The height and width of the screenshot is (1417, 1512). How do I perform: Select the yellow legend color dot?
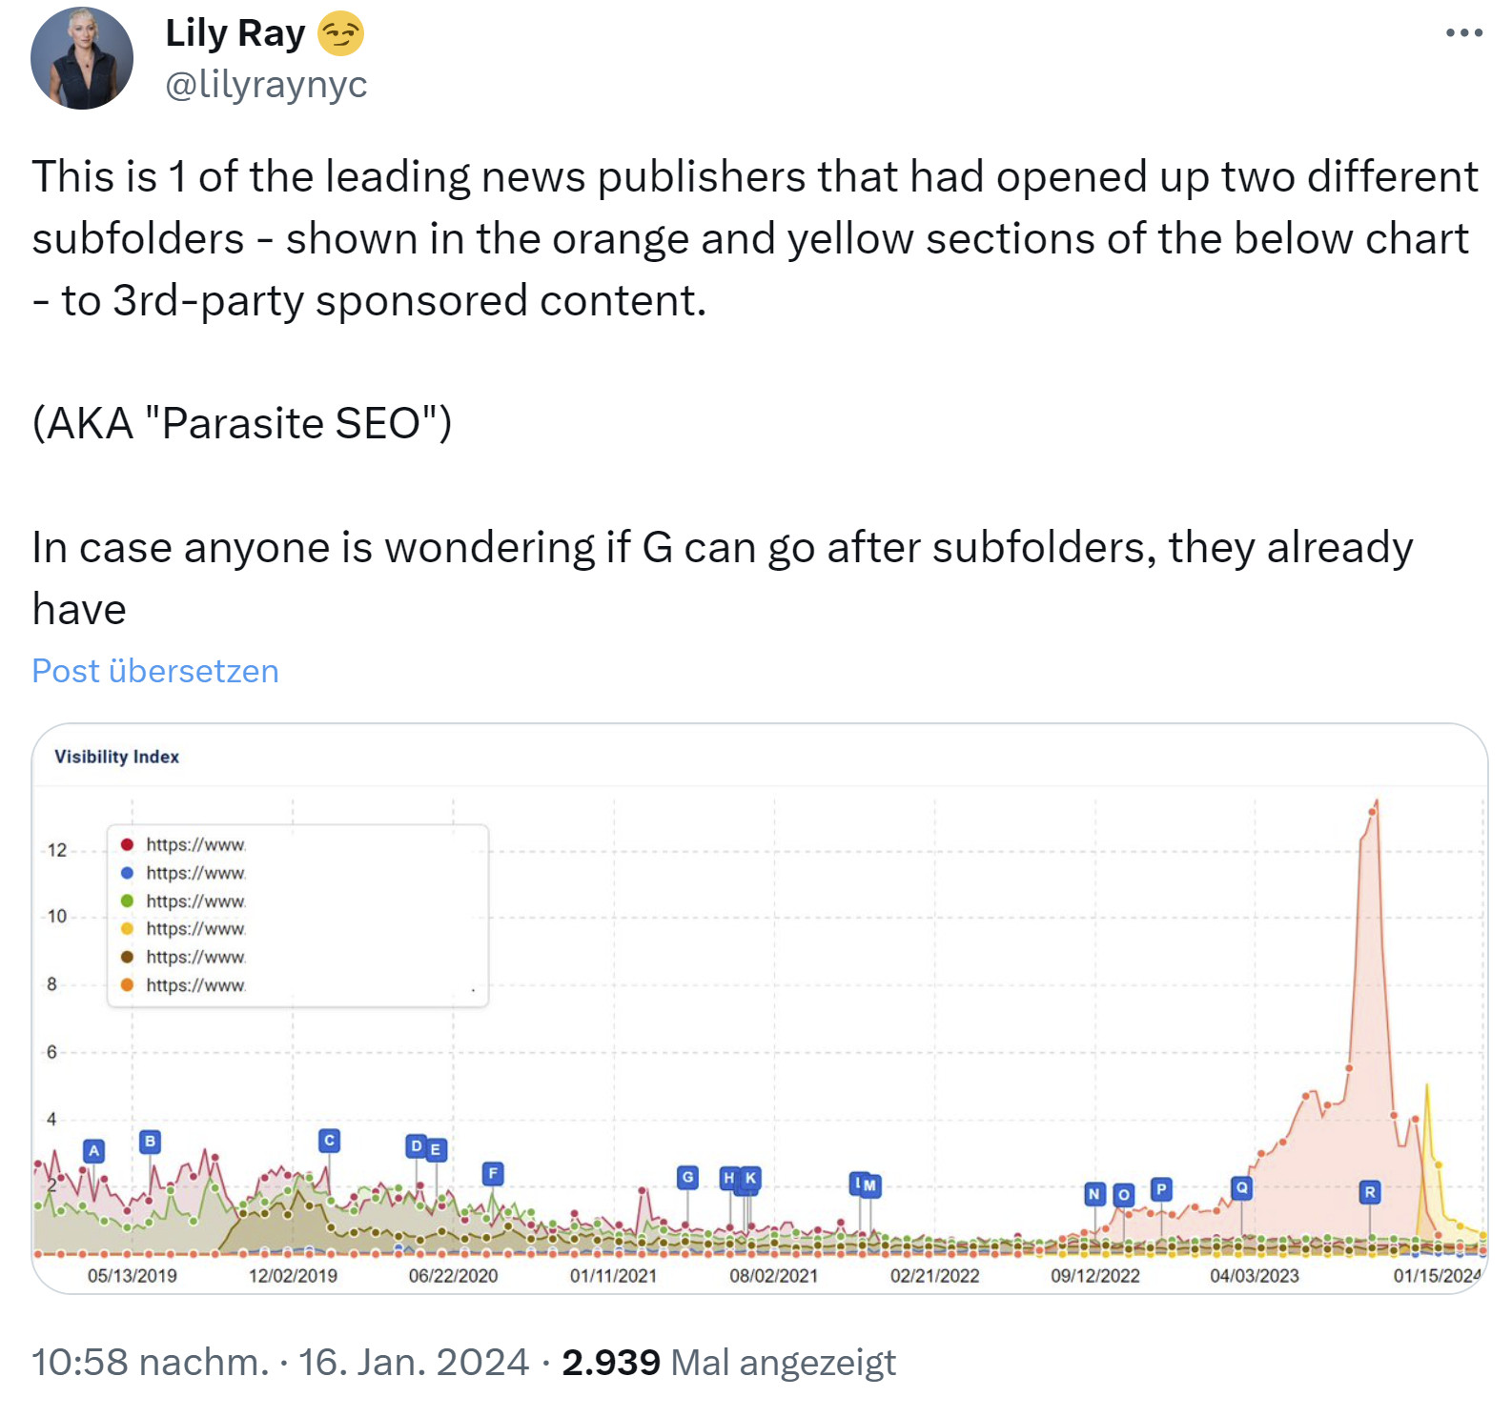125,926
